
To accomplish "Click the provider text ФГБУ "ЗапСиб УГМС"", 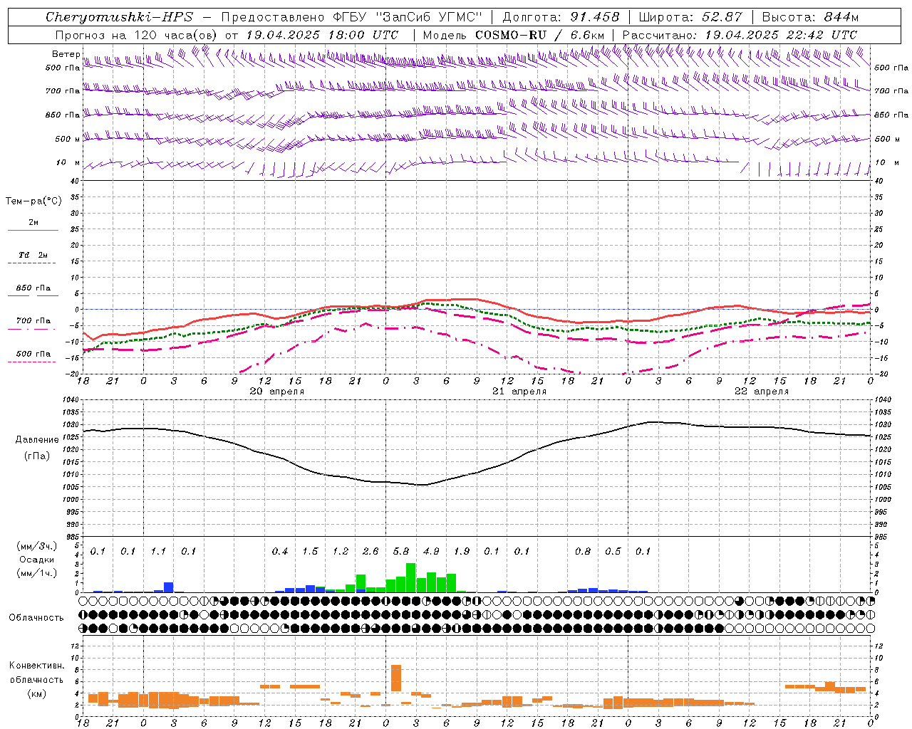I will click(406, 17).
